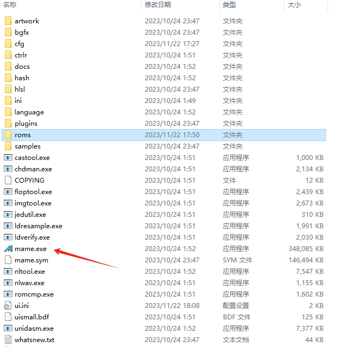Sort files by 名称 column header
Image resolution: width=340 pixels, height=347 pixels.
pos(10,5)
